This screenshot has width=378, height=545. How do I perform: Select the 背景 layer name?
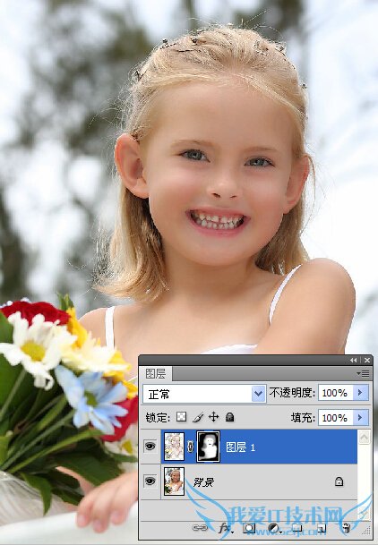204,482
